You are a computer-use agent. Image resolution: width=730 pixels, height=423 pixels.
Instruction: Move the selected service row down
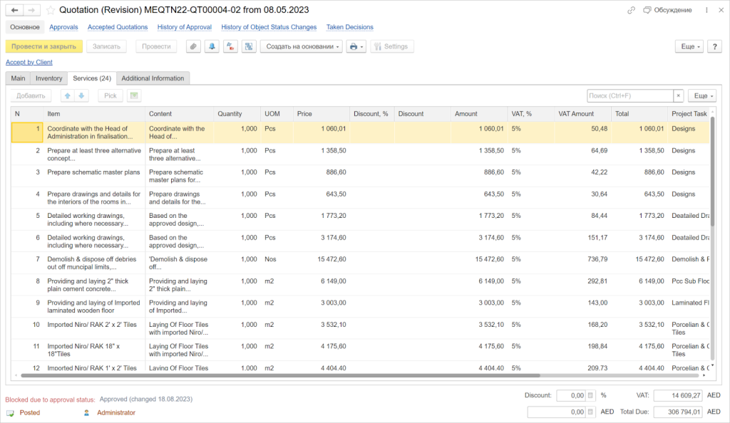81,95
